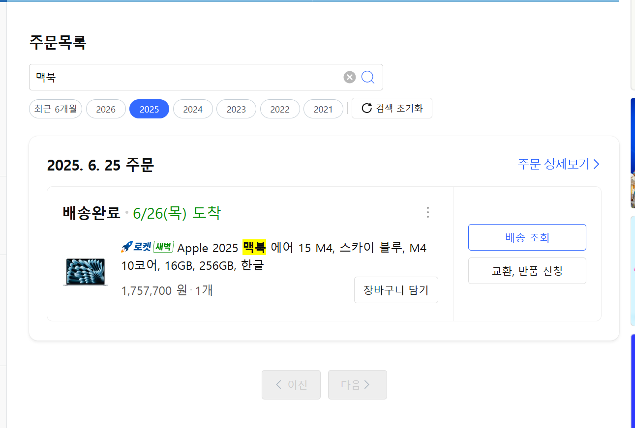Select the 2026 year filter

tap(106, 109)
